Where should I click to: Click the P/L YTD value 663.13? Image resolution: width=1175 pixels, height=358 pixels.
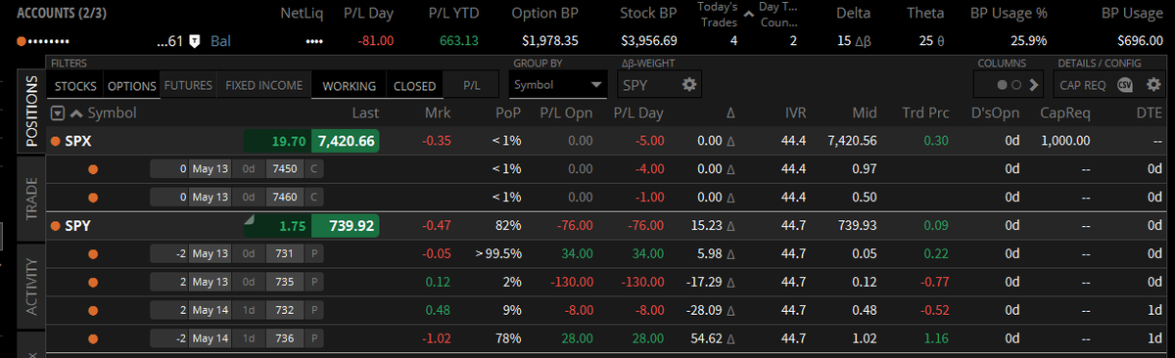click(x=459, y=41)
